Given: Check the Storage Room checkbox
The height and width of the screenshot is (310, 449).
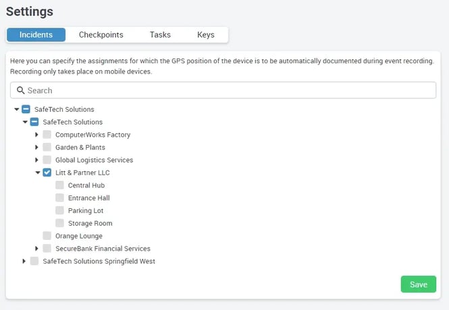Looking at the screenshot, I should point(60,223).
